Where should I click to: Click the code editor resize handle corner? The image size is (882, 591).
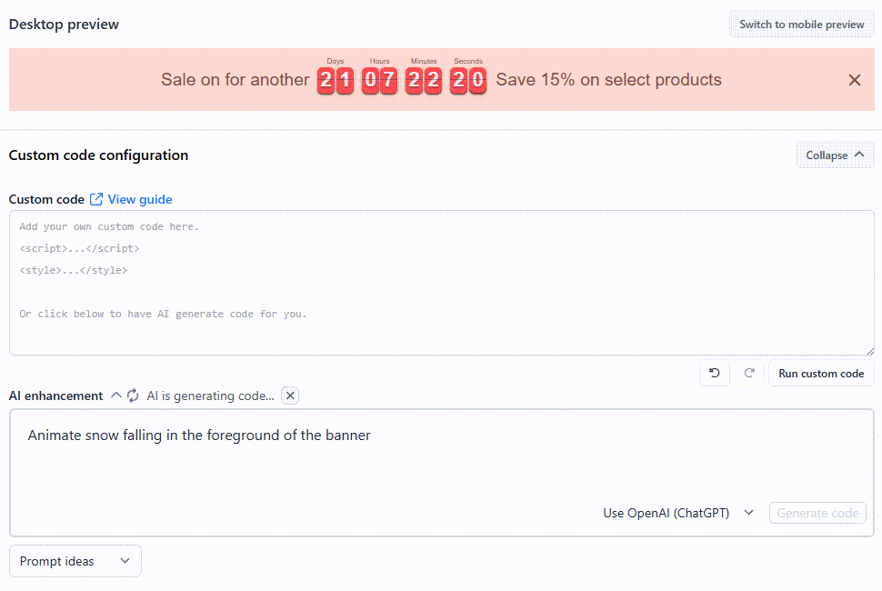[x=870, y=351]
